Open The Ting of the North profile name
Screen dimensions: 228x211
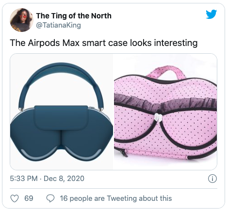click(x=74, y=15)
